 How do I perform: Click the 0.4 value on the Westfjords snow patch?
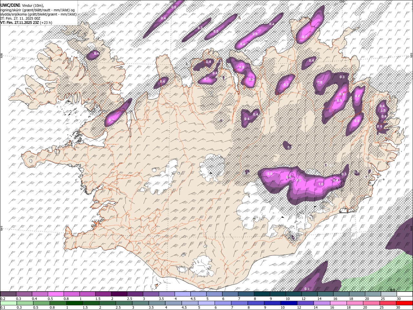[96, 53]
